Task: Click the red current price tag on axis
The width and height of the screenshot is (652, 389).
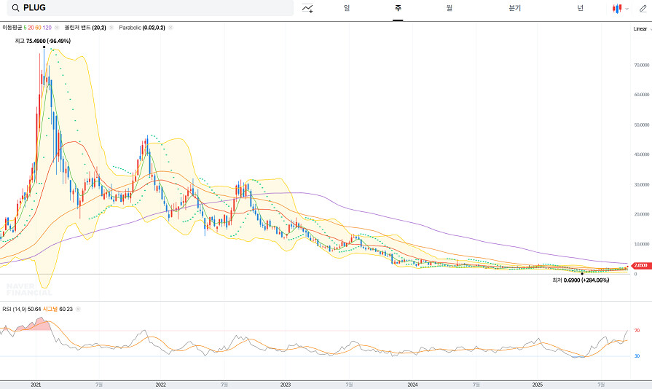Action: [x=640, y=266]
